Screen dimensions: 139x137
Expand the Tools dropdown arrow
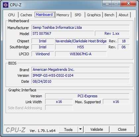81,130
